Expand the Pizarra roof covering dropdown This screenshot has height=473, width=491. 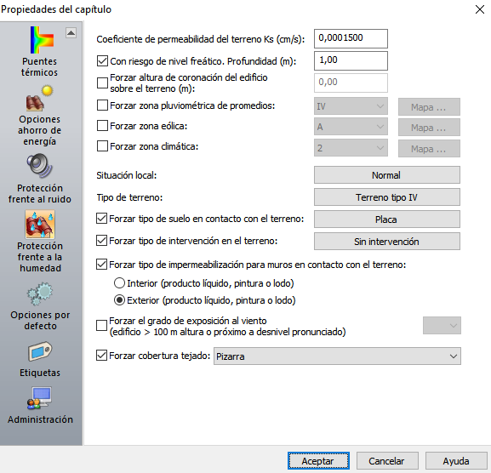click(337, 356)
